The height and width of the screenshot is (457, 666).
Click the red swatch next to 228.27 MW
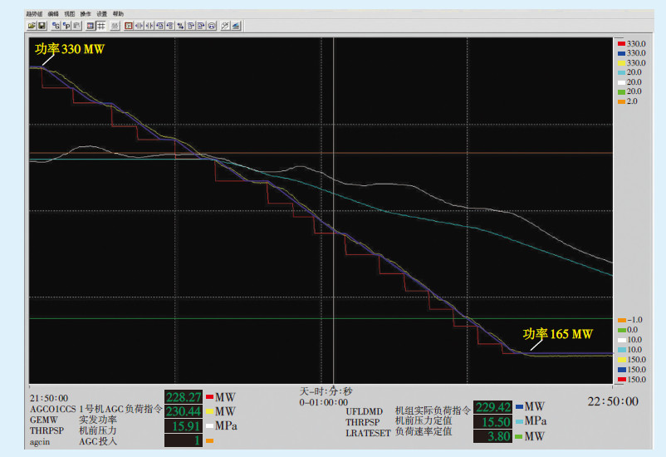click(210, 397)
